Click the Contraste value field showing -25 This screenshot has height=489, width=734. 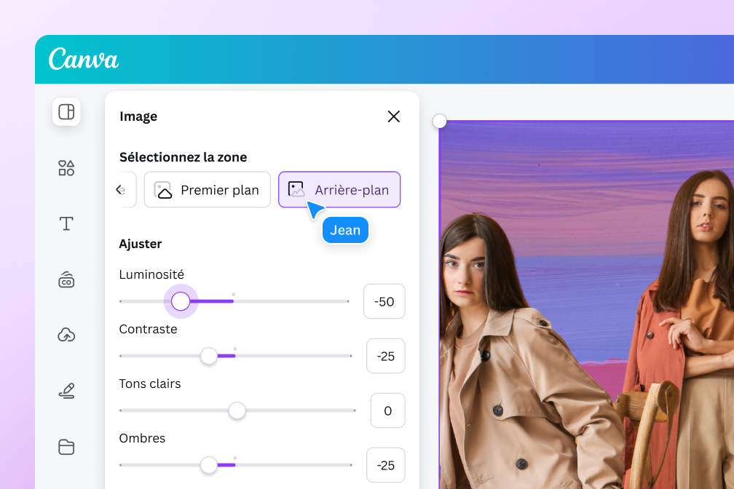pos(385,356)
